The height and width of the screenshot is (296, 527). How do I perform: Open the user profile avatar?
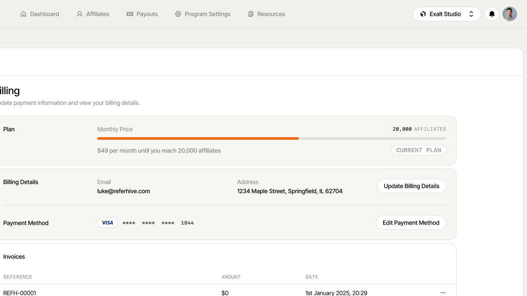coord(510,14)
